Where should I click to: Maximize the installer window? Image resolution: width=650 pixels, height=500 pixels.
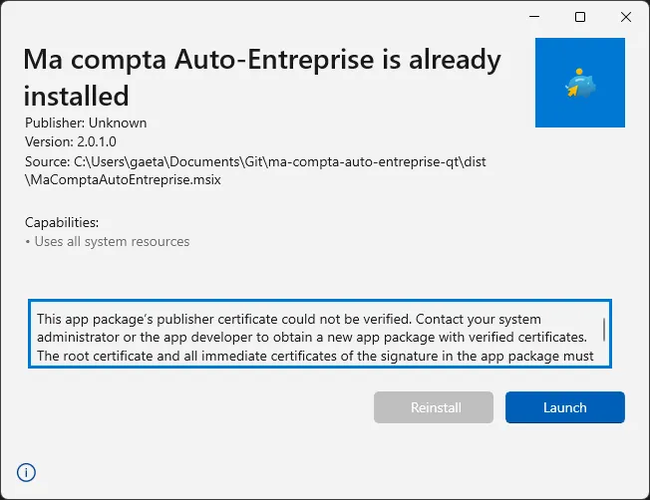[x=580, y=17]
